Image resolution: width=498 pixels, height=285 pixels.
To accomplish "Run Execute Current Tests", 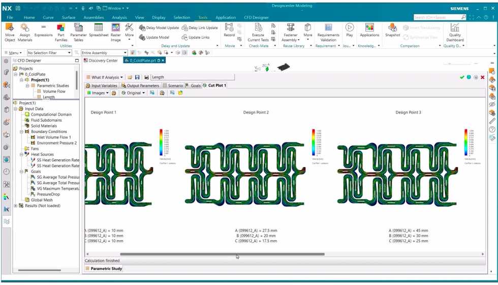I will point(258,33).
